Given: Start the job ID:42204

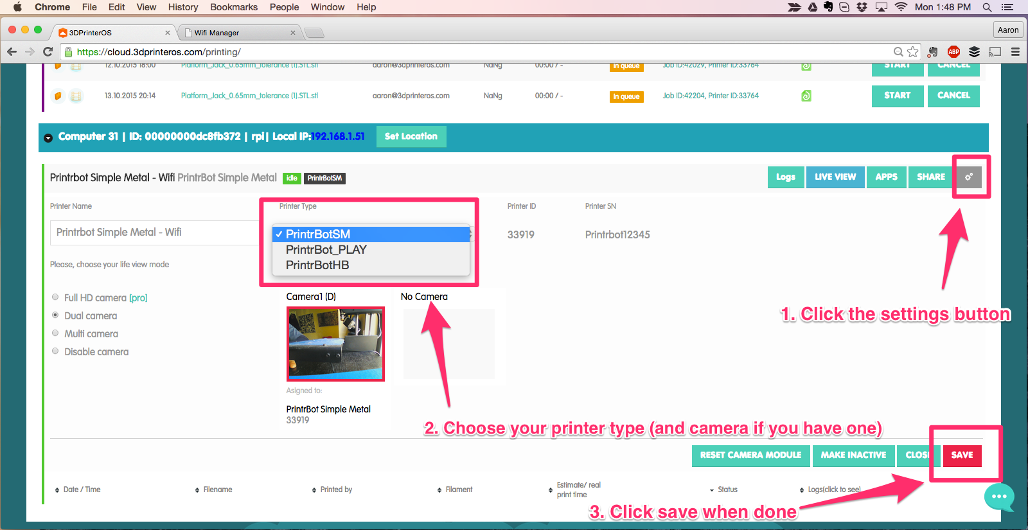Looking at the screenshot, I should (x=898, y=96).
